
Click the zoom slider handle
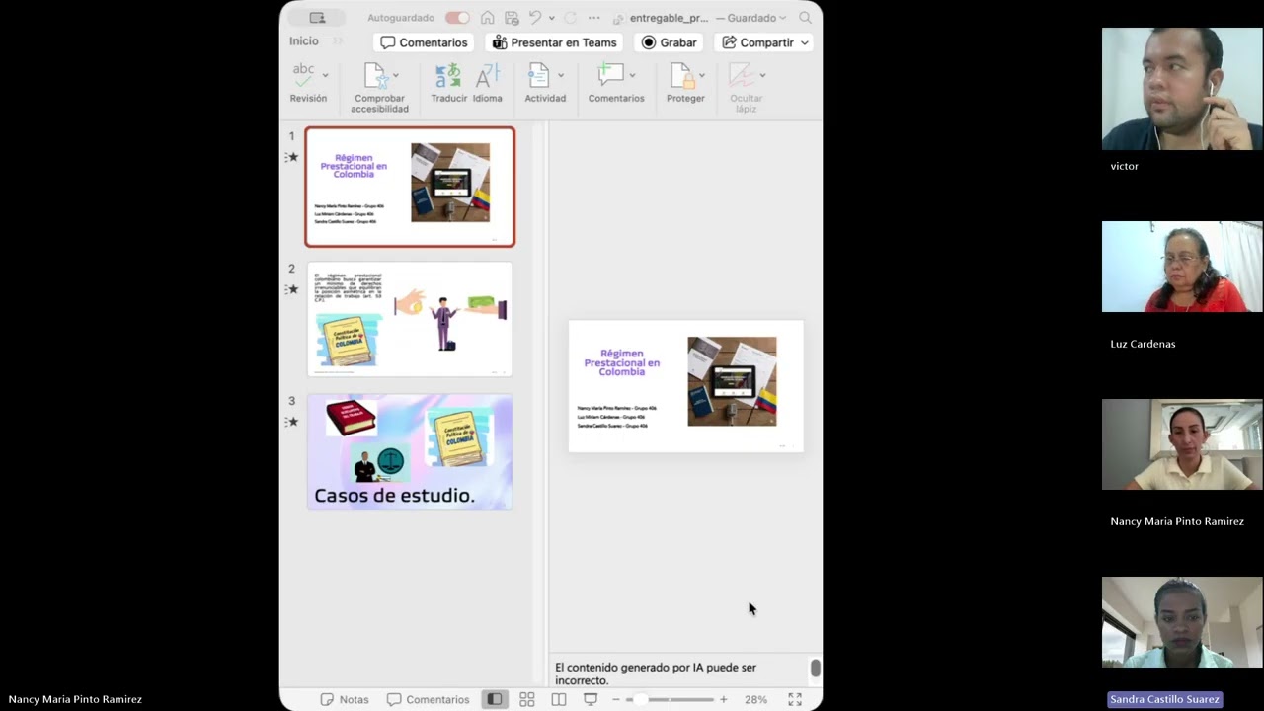pyautogui.click(x=641, y=699)
